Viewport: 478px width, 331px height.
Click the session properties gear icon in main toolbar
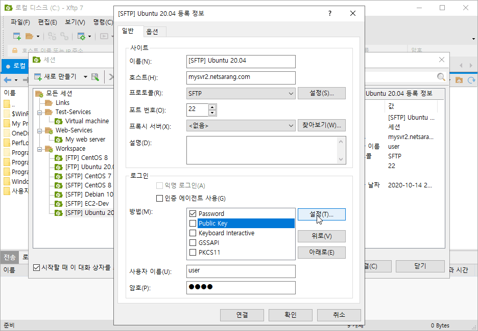pyautogui.click(x=81, y=37)
